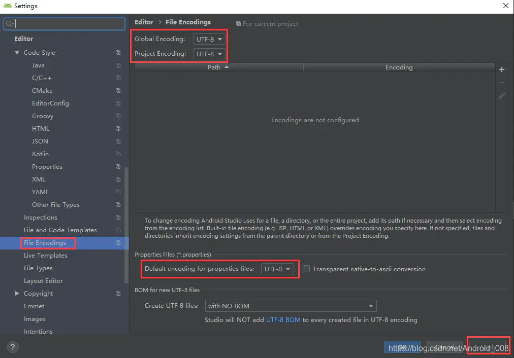Click the UTF-8 BOM link

[283, 319]
